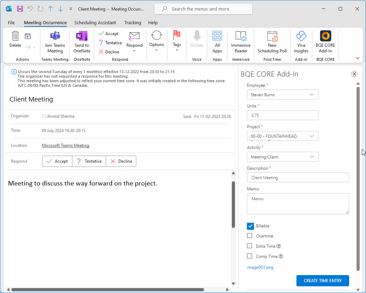Screen dimensions: 366x293
Task: Launch the Immersive Reader icon
Action: pos(241,41)
